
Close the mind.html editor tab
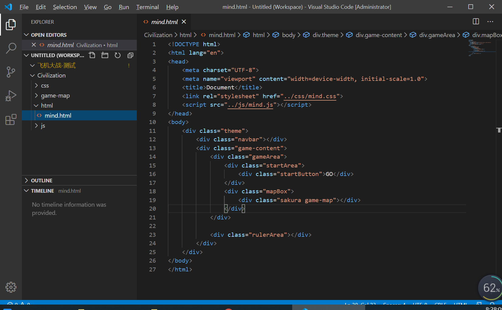[x=184, y=22]
